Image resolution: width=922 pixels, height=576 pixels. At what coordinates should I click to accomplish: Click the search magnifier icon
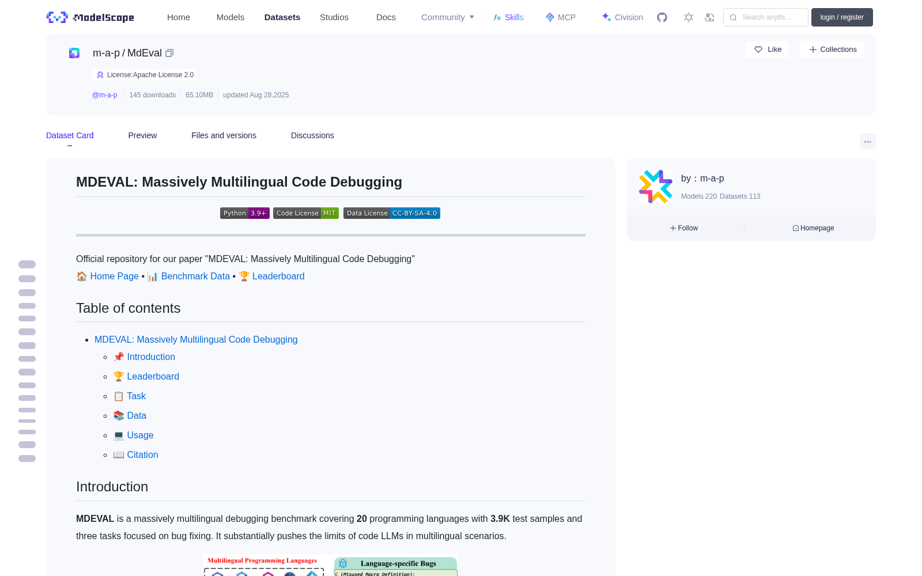tap(733, 17)
